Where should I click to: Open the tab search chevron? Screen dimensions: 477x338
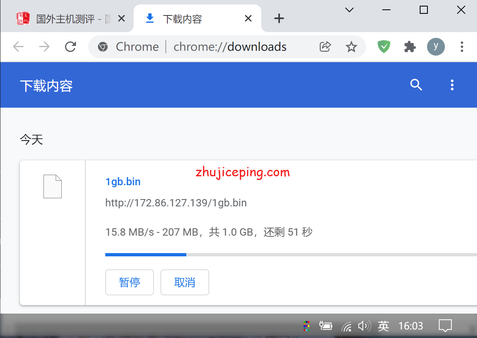pyautogui.click(x=349, y=10)
